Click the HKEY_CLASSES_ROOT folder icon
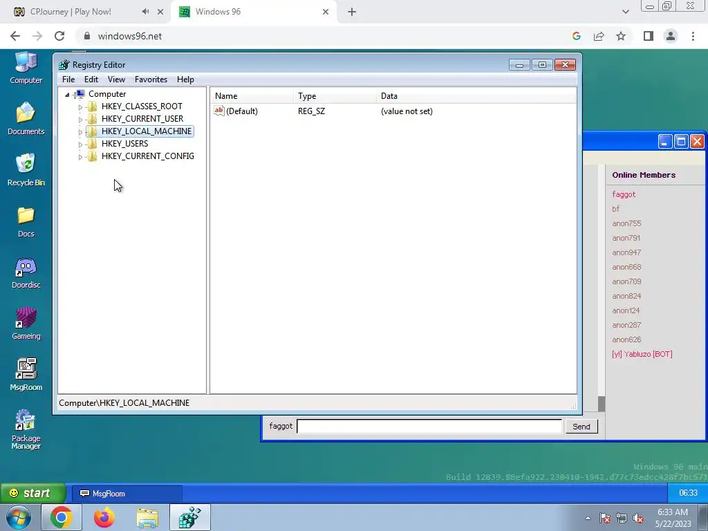Image resolution: width=708 pixels, height=531 pixels. [x=92, y=106]
